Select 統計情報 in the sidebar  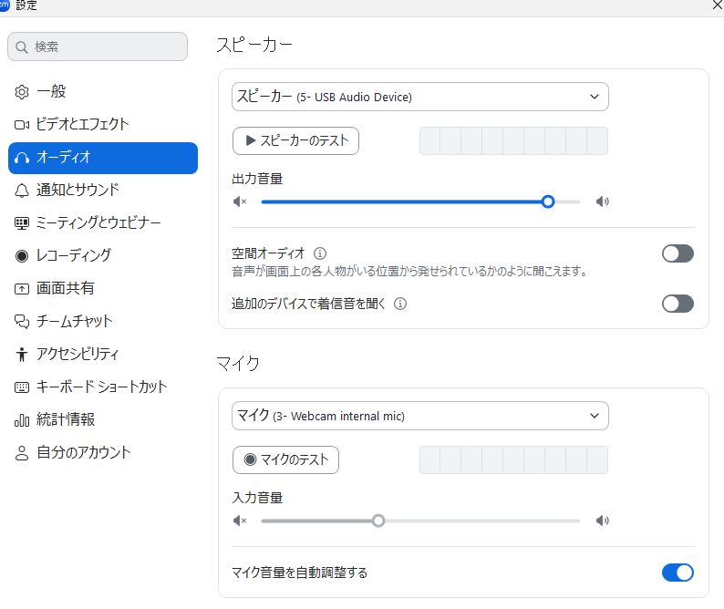click(66, 420)
